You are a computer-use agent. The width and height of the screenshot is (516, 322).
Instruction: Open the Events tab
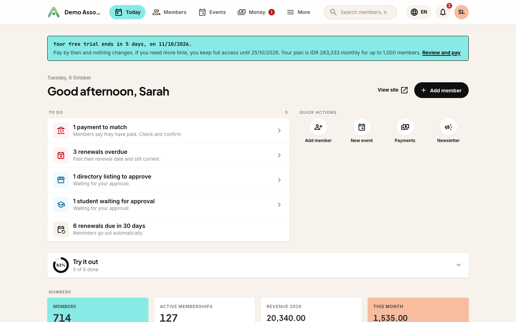pyautogui.click(x=212, y=12)
